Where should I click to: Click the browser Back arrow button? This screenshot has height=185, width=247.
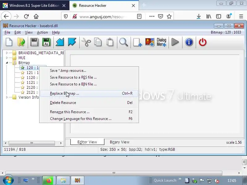(6, 16)
